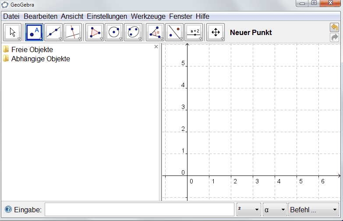Close the algebra view panel
Viewport: 343px width, 221px height.
(156, 46)
